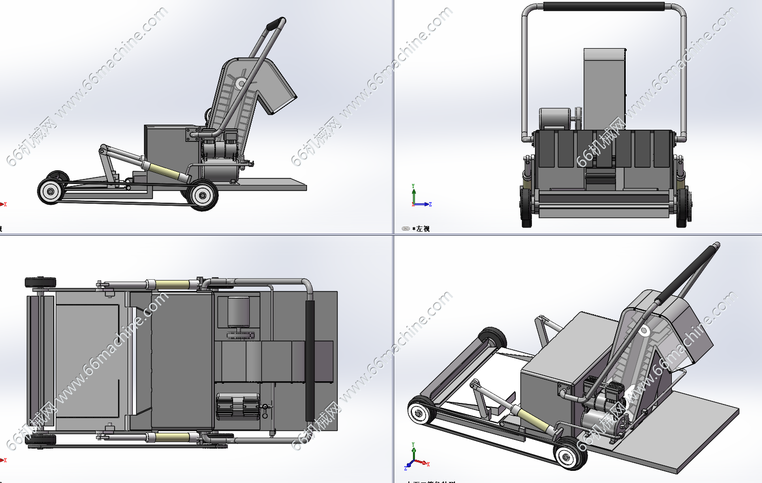The image size is (762, 483).
Task: Click the partially visible isometric view label
Action: pos(431,481)
